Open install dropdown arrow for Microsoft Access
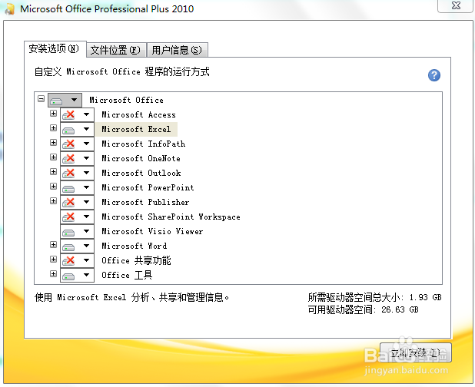Image resolution: width=475 pixels, height=387 pixels. coord(86,114)
